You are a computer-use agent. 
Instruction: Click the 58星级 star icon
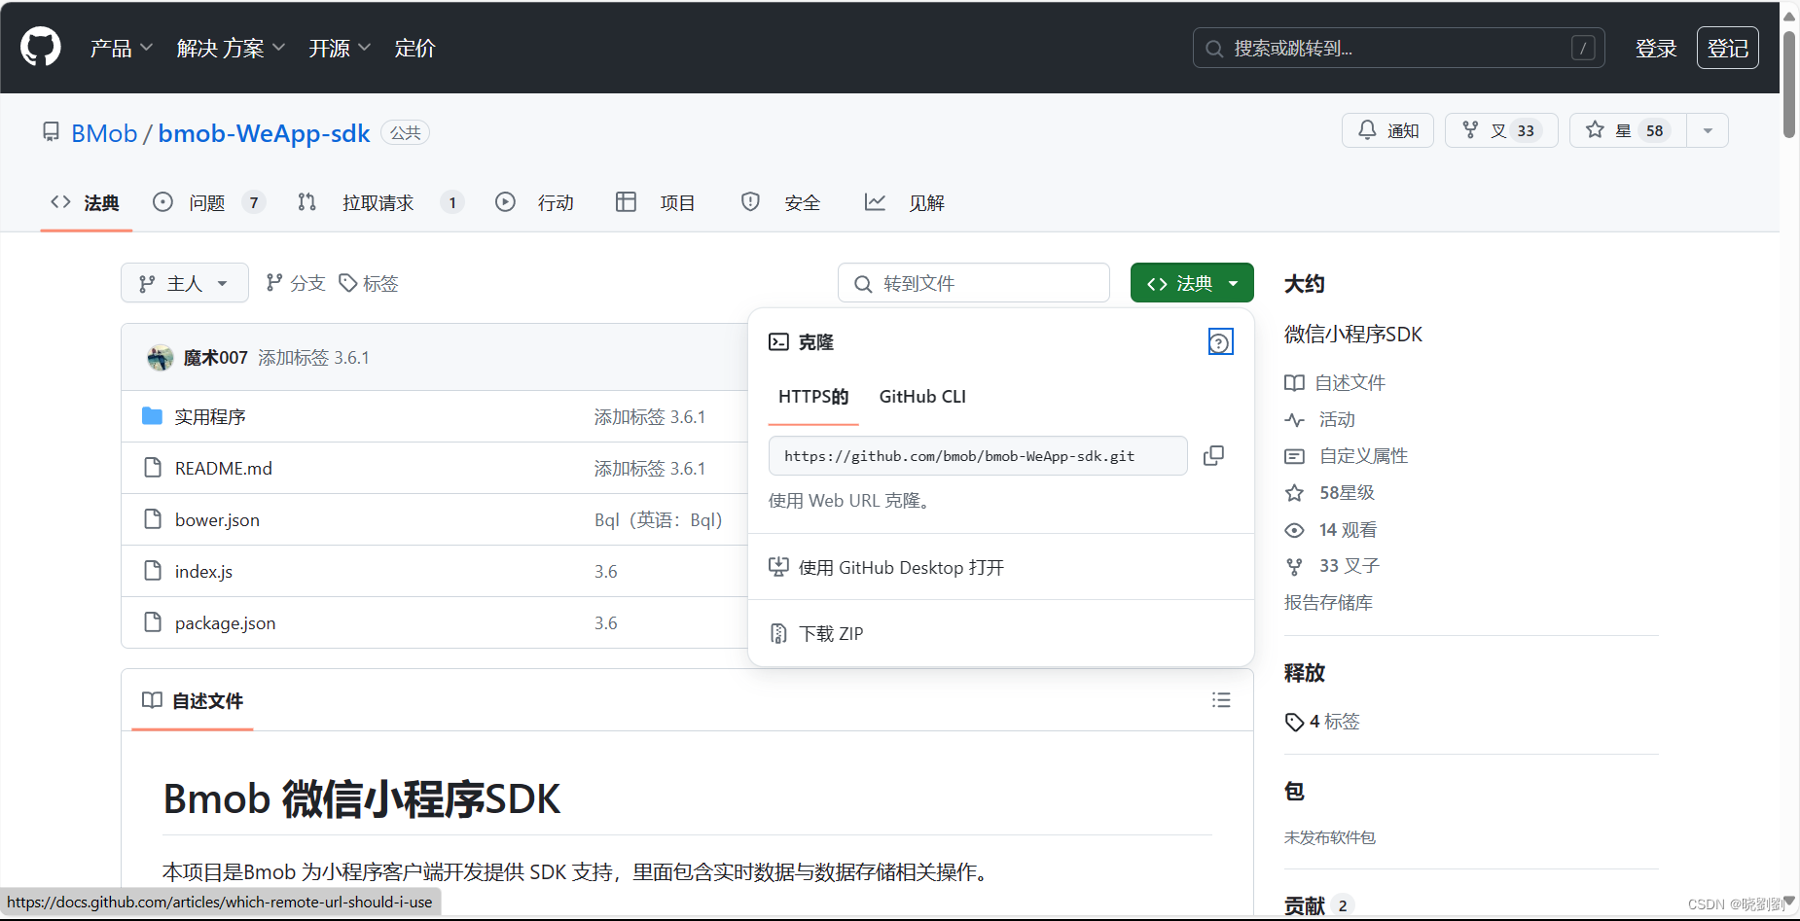click(1294, 492)
